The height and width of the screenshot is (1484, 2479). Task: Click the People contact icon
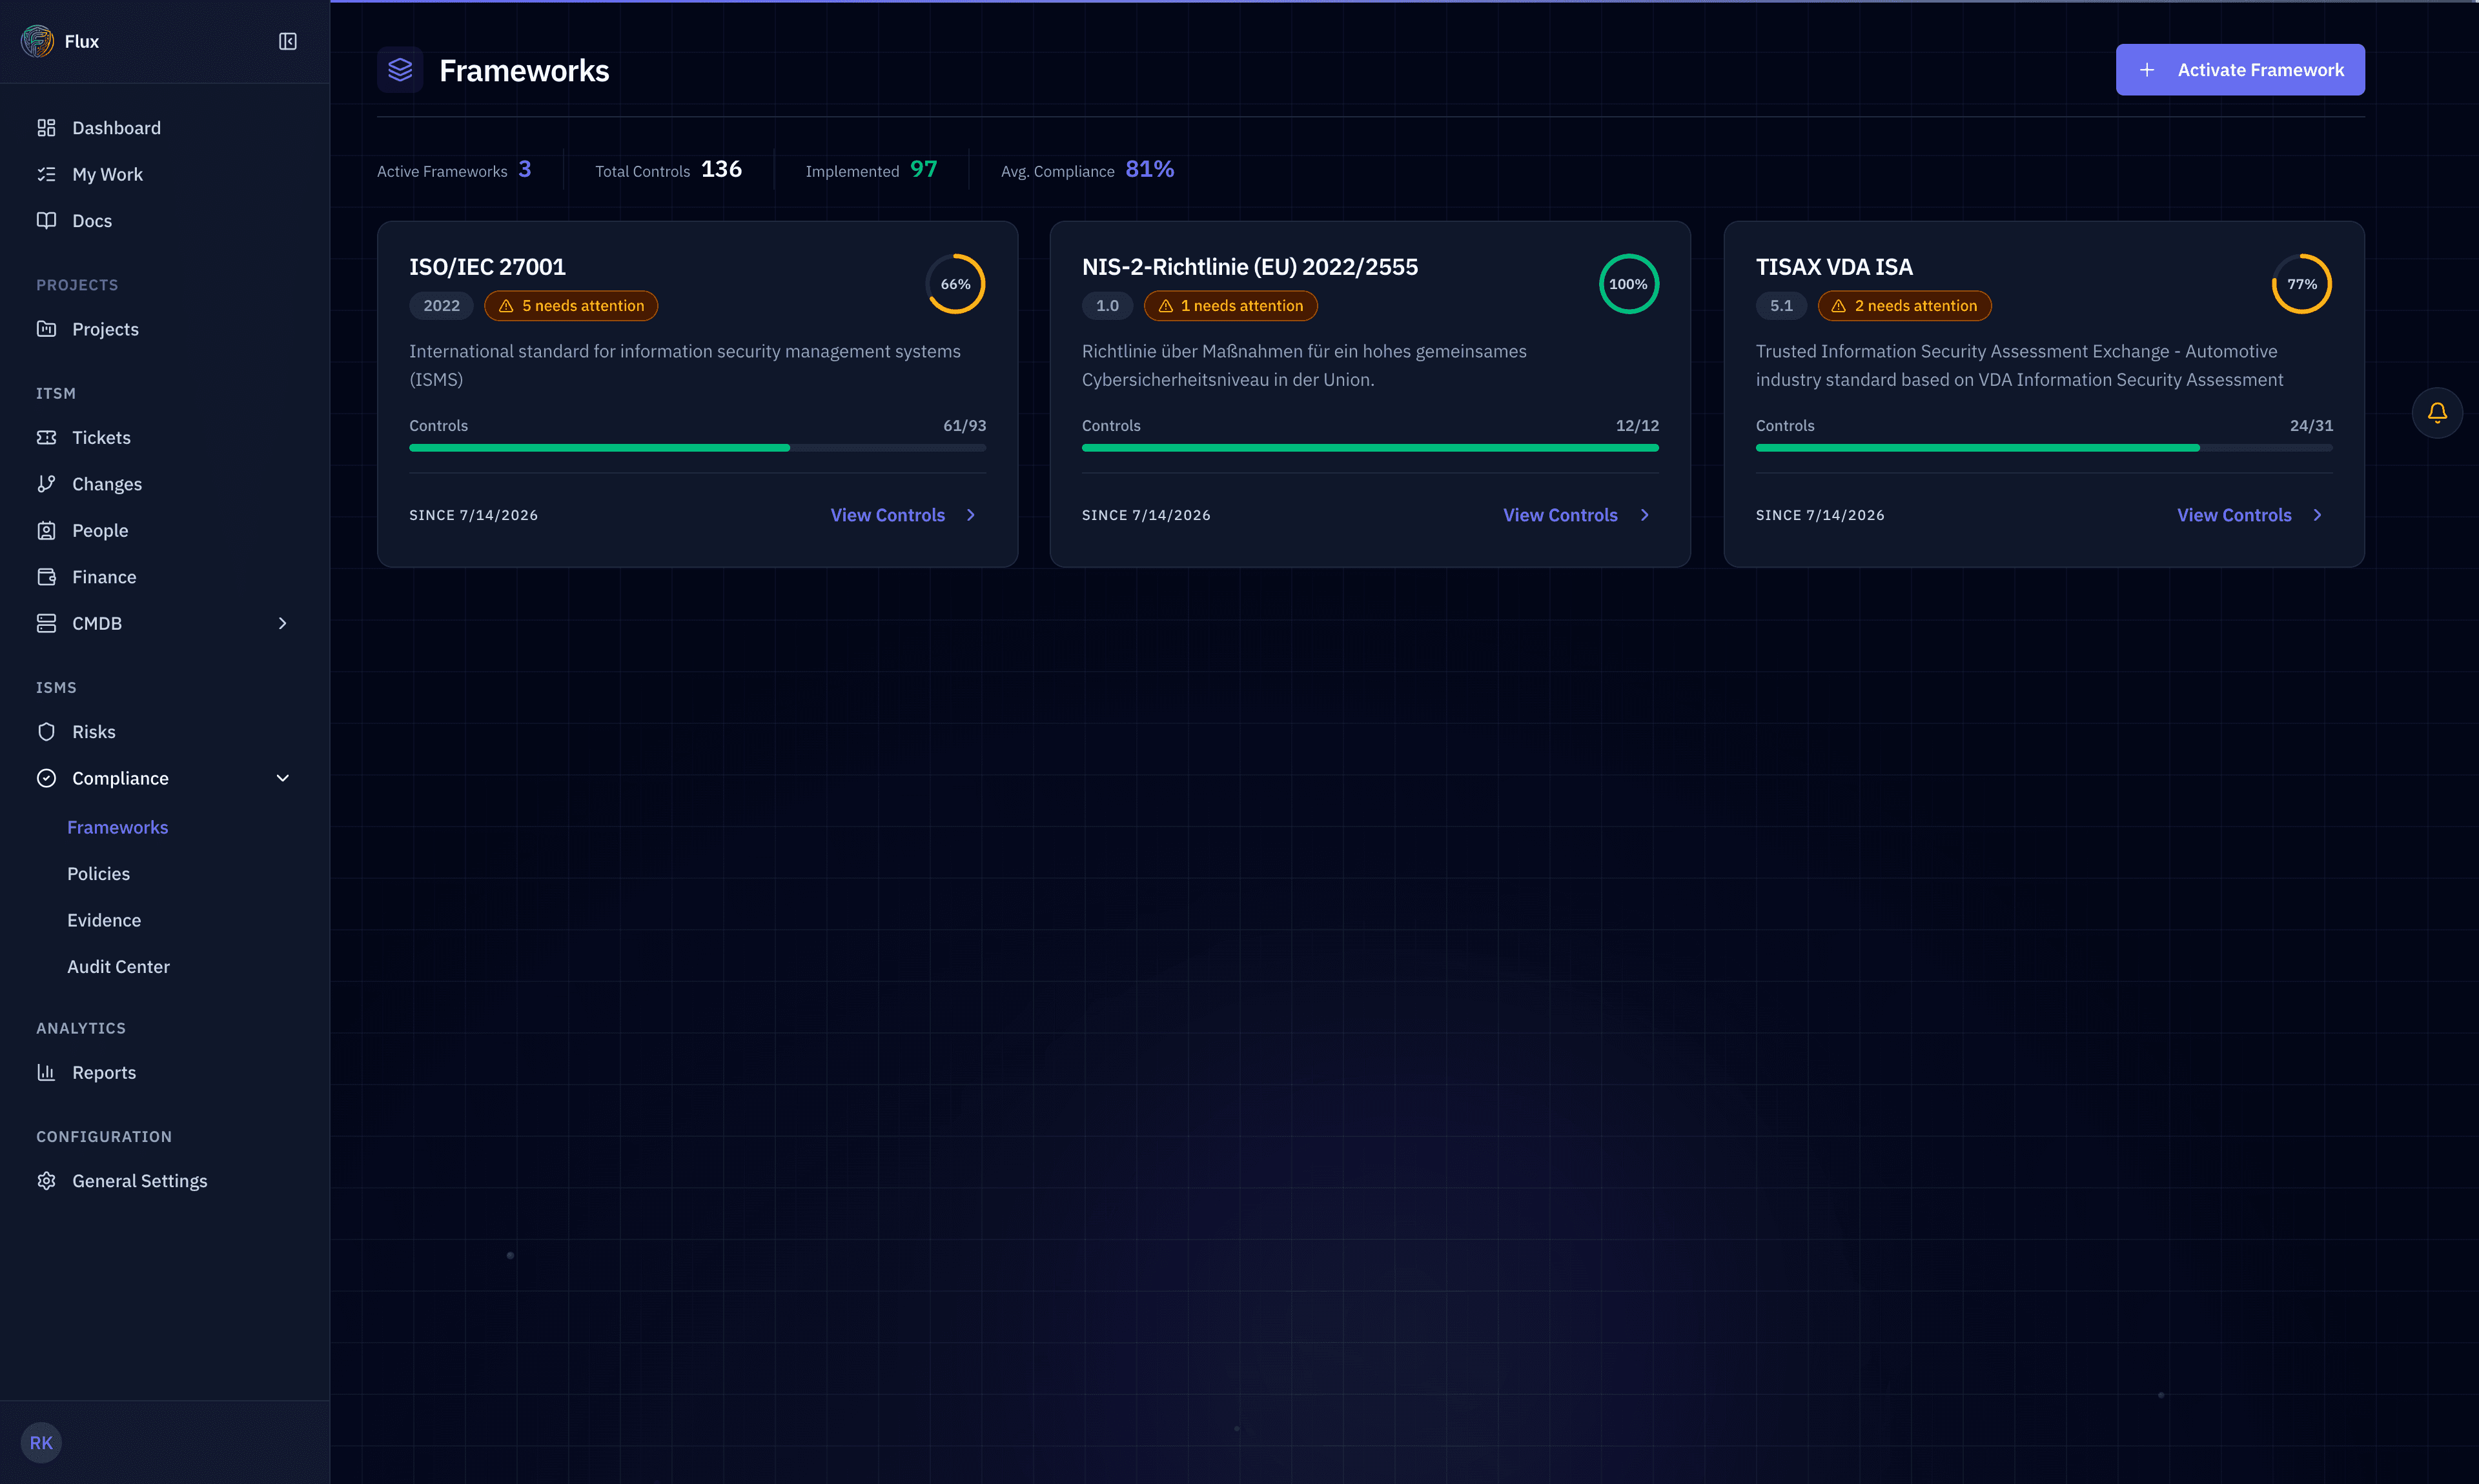tap(46, 530)
